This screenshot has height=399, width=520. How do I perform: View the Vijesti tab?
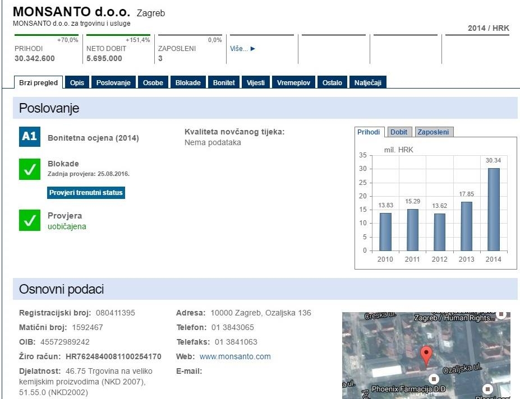coord(256,82)
